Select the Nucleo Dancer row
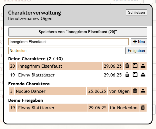The height and width of the screenshot is (129, 156). 50,91
